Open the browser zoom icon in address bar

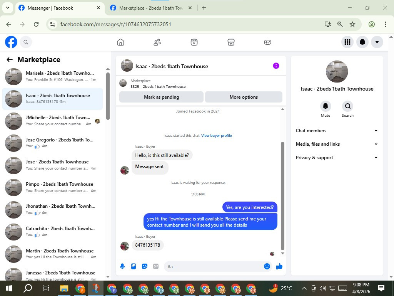coord(340,24)
